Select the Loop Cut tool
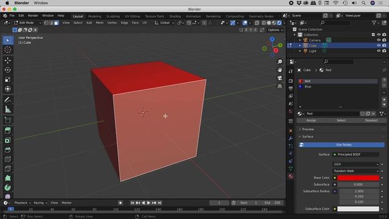The image size is (389, 219). point(8,159)
